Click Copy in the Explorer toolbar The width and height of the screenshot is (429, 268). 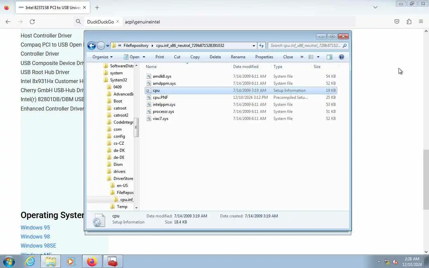coord(195,57)
